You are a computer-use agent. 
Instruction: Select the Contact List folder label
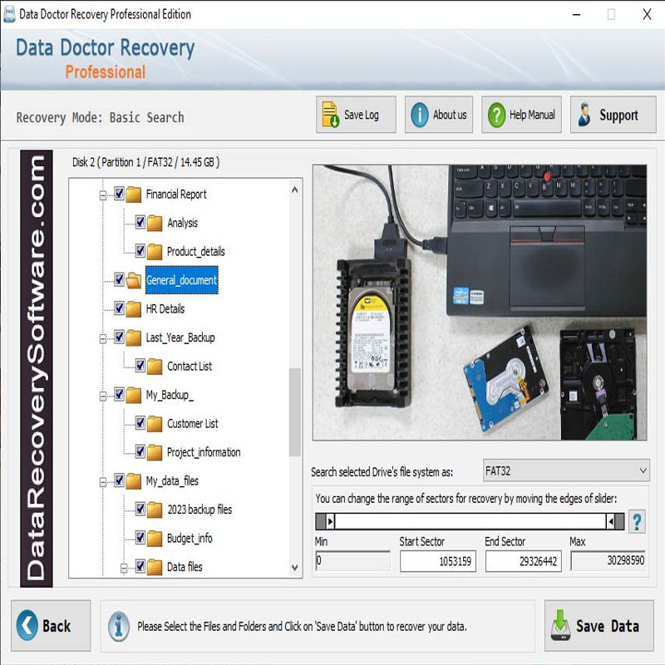(190, 366)
